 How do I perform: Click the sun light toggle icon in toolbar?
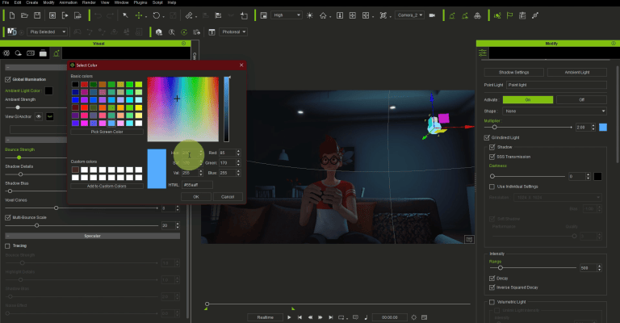(x=310, y=15)
